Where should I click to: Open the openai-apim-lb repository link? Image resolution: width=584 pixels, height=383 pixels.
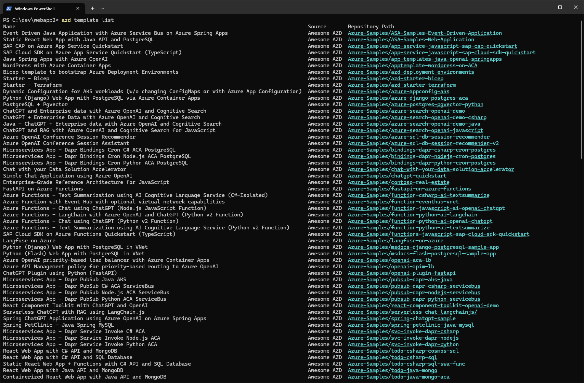(391, 267)
